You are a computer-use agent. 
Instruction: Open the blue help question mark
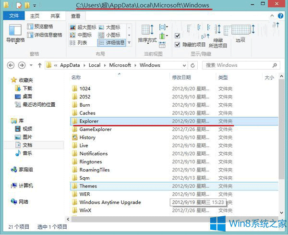pyautogui.click(x=280, y=16)
